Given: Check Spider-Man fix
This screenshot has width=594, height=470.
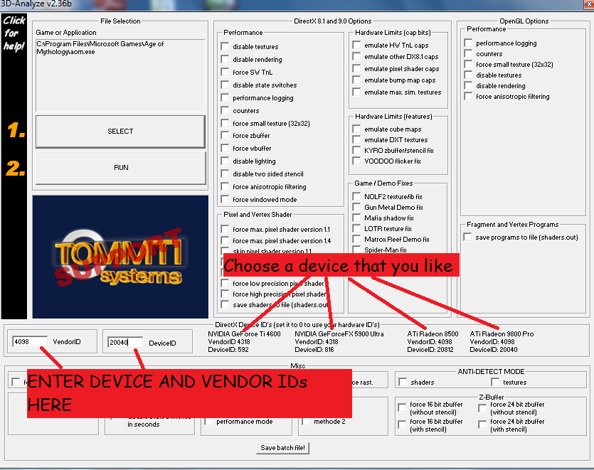Looking at the screenshot, I should pyautogui.click(x=356, y=250).
